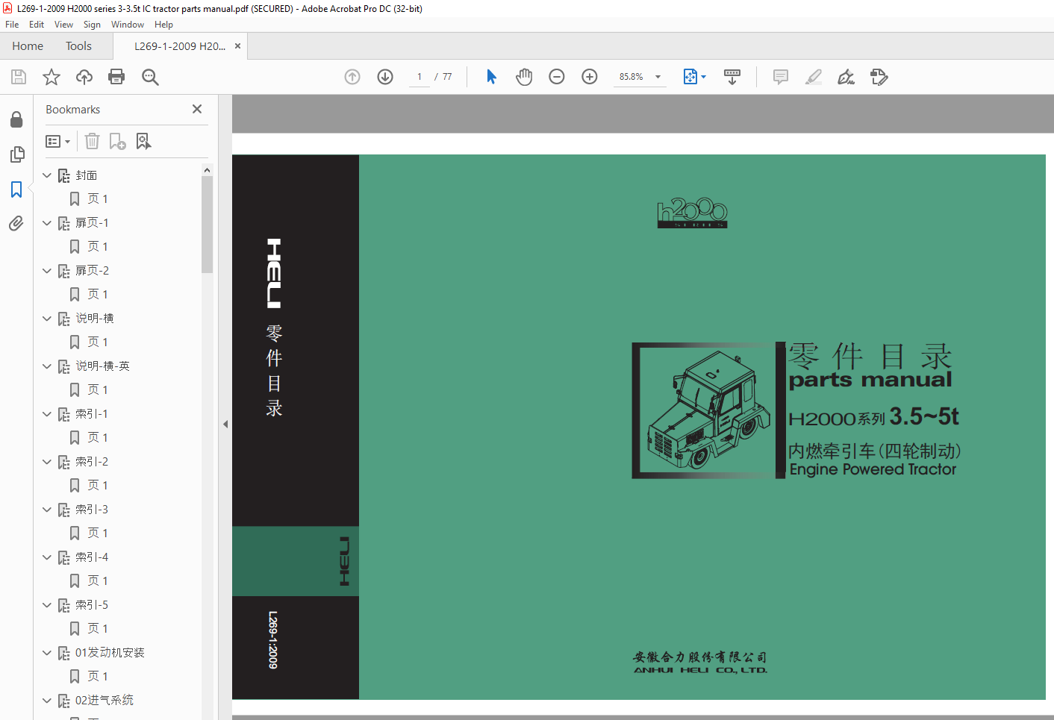The height and width of the screenshot is (720, 1054).
Task: Open the View menu
Action: click(x=63, y=25)
